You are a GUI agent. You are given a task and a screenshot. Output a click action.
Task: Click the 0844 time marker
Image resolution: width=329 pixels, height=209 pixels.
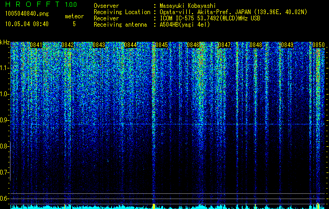click(130, 45)
